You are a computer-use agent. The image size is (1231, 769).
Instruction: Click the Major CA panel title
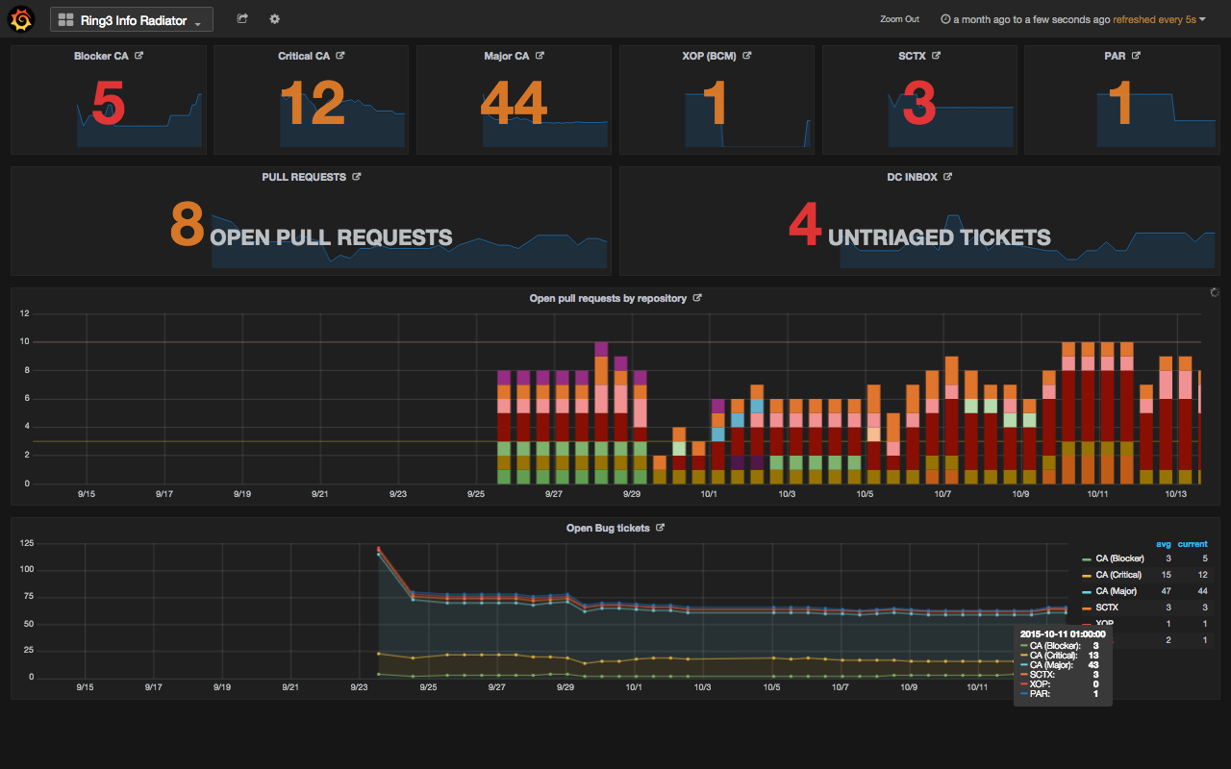click(x=507, y=56)
